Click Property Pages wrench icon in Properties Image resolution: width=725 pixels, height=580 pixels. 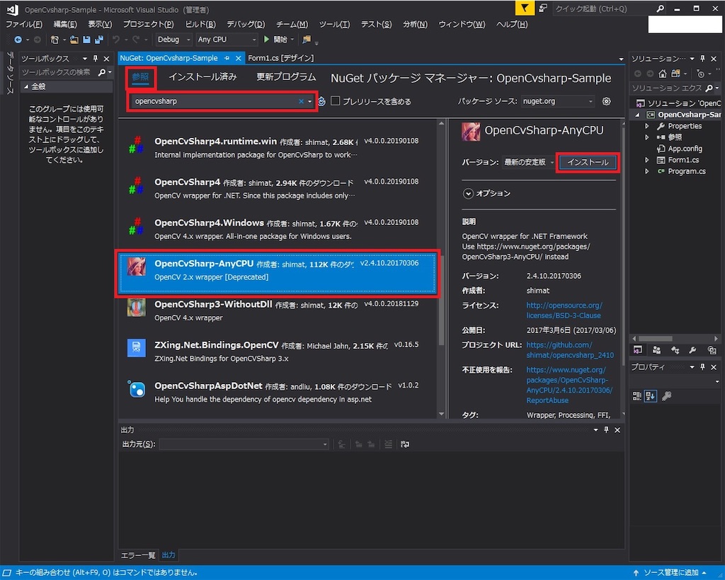point(666,396)
